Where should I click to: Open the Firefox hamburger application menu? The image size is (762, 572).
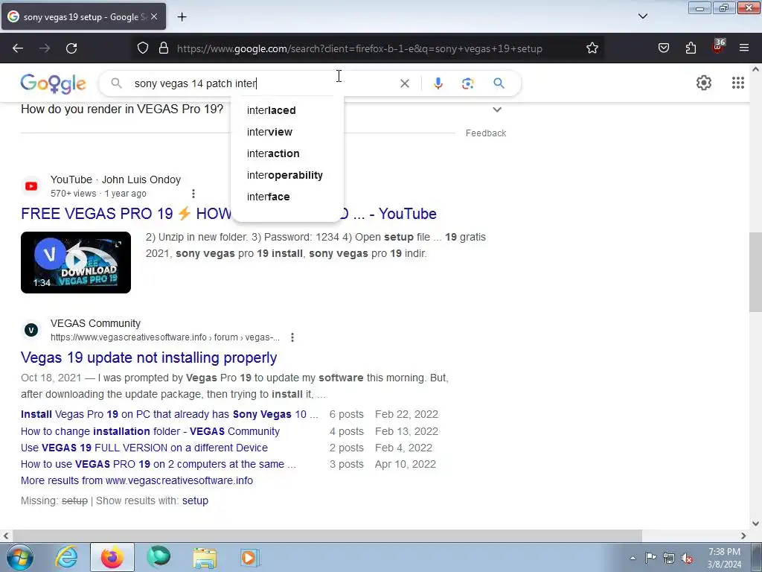coord(744,48)
